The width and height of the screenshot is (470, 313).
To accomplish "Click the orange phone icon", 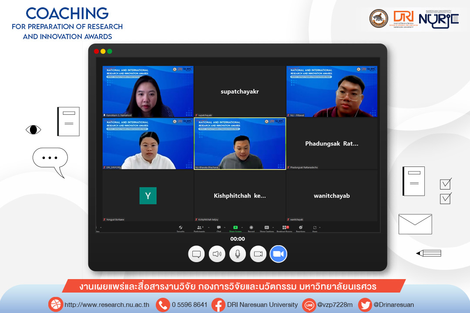I will point(163,305).
